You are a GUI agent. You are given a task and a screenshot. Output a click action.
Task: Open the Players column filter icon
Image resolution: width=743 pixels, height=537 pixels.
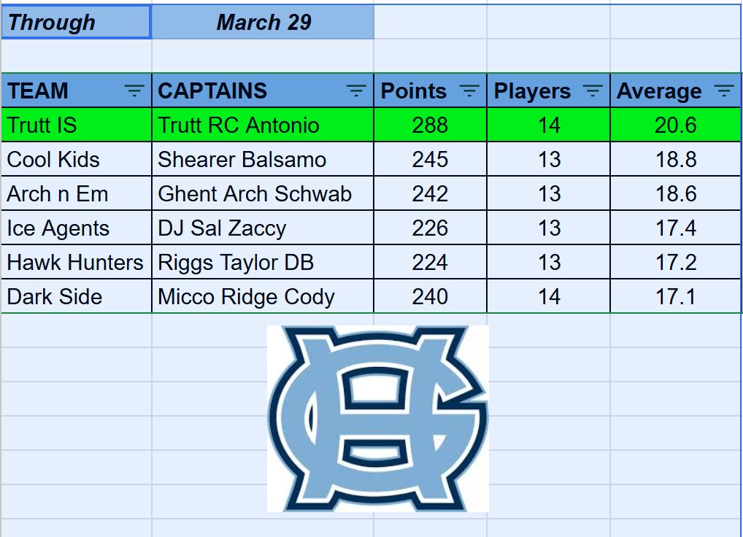click(593, 90)
